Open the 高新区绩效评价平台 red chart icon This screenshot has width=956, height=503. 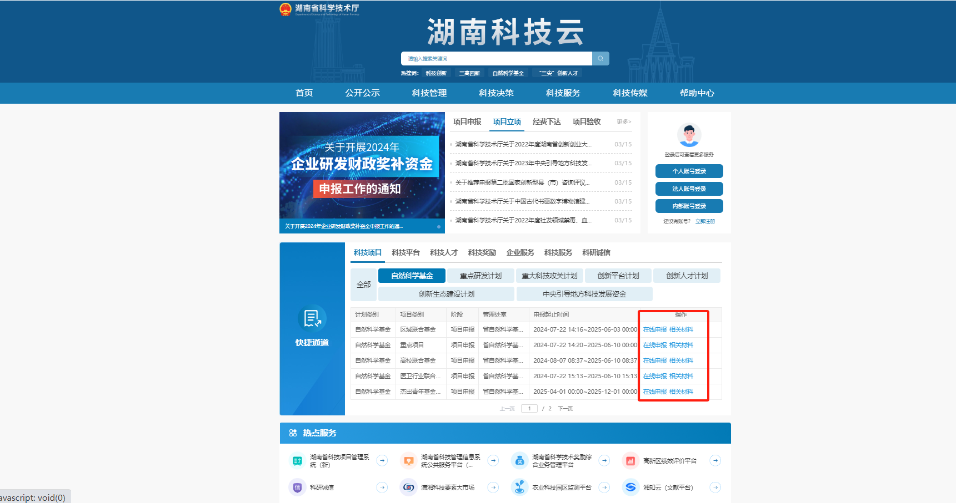pos(630,460)
